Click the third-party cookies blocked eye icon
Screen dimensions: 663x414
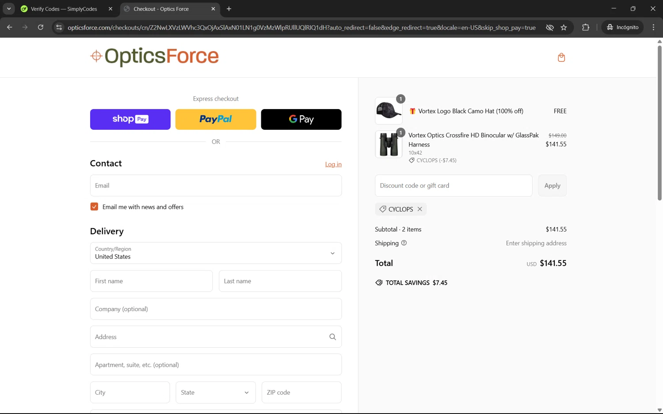pyautogui.click(x=549, y=27)
